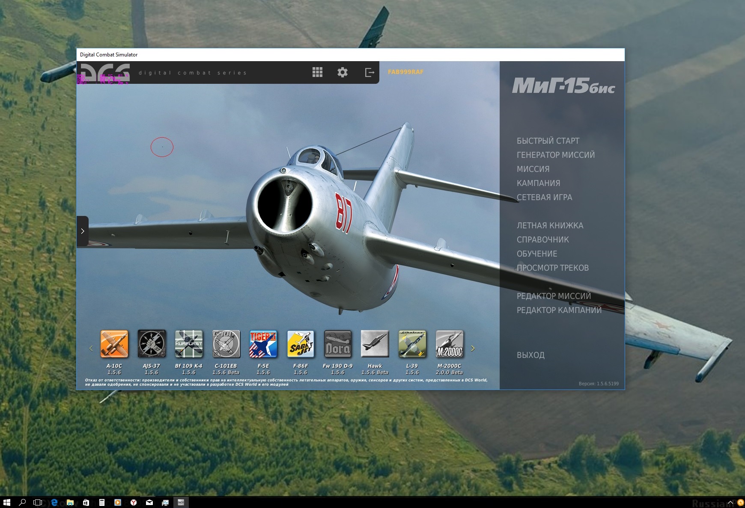Screen dimensions: 745x508
Task: Expand the left side panel arrow
Action: pyautogui.click(x=83, y=231)
